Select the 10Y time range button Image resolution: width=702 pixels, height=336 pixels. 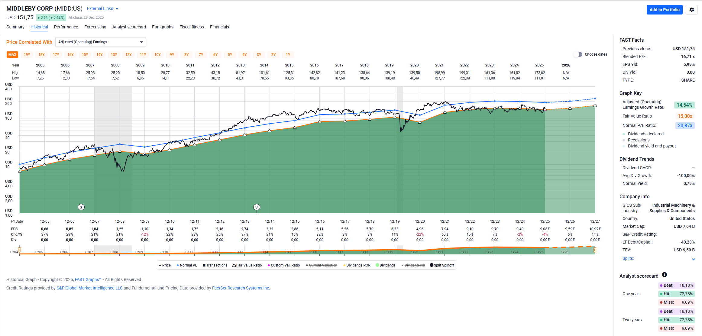157,55
